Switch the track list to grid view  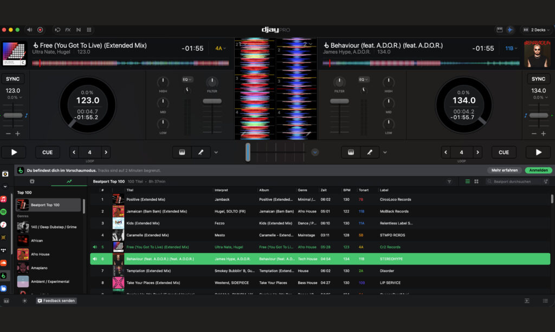click(x=476, y=182)
